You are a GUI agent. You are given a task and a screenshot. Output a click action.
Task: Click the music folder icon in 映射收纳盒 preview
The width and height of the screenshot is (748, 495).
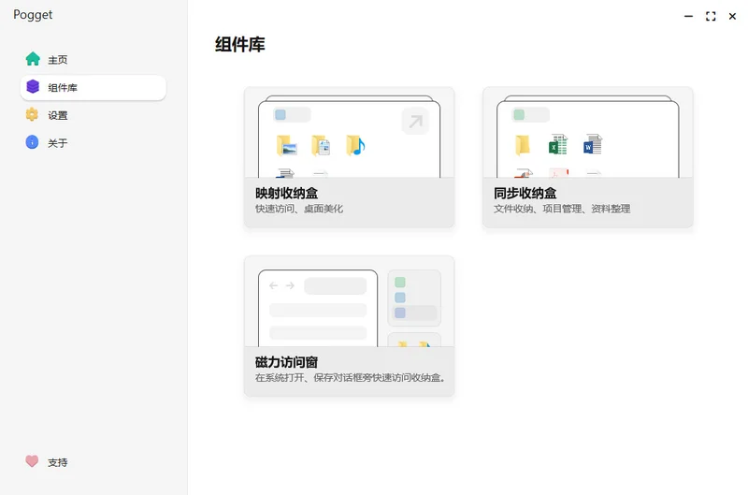[355, 146]
